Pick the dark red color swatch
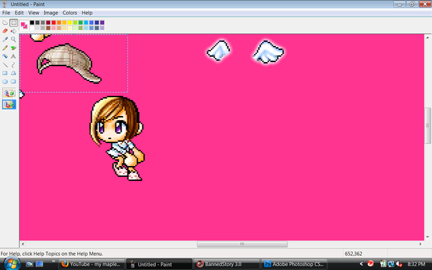This screenshot has width=432, height=270. click(x=48, y=22)
